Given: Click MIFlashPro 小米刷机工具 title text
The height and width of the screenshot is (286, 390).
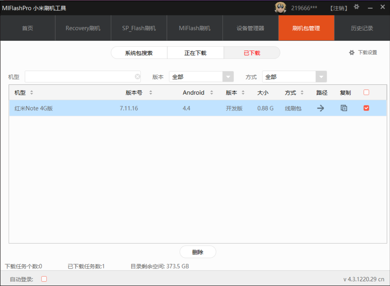Looking at the screenshot, I should point(34,8).
